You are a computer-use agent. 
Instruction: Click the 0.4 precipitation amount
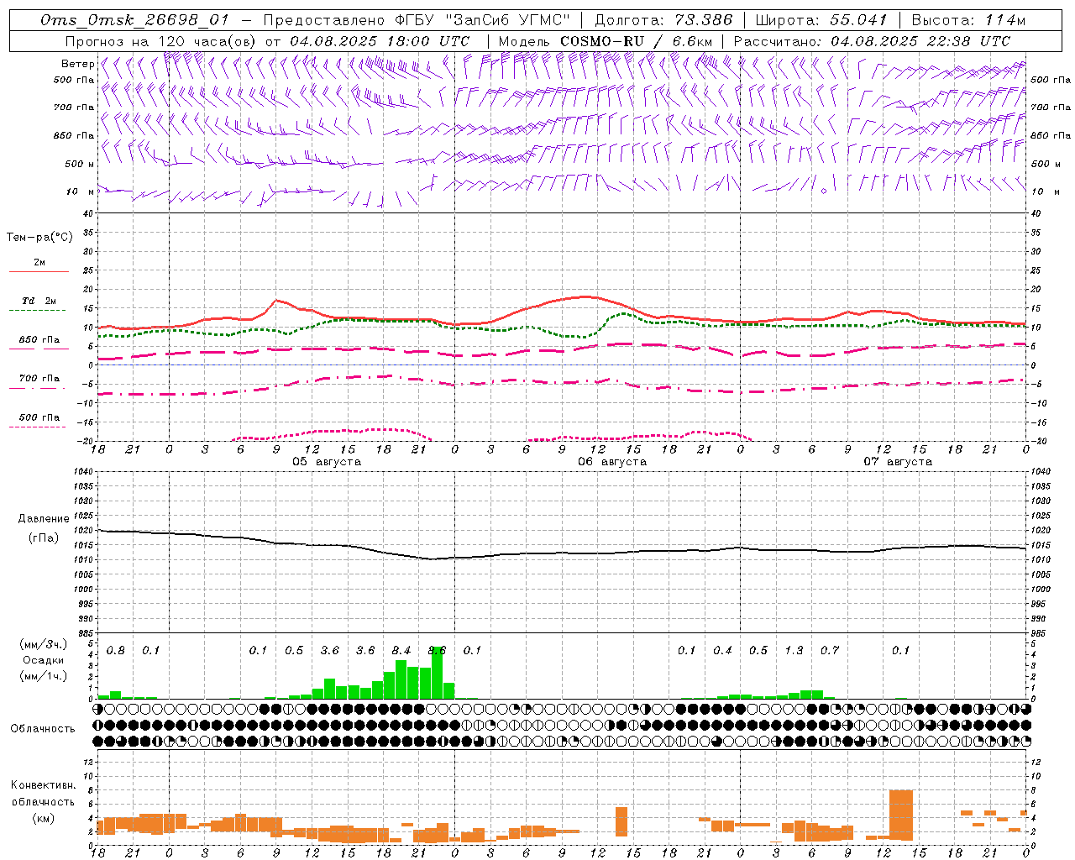click(x=722, y=650)
